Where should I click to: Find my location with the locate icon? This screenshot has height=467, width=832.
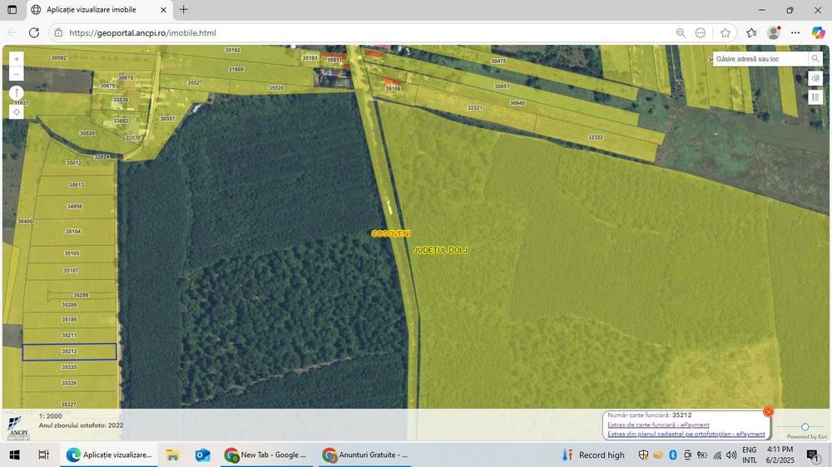[x=17, y=112]
